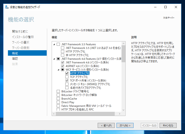Toggle WCF サービス checkbox
The height and width of the screenshot is (134, 185).
63,70
